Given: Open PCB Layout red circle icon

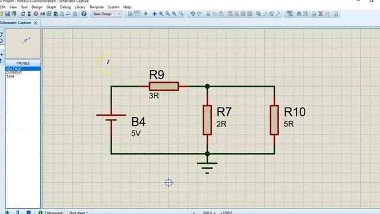Looking at the screenshot, I should click(36, 14).
